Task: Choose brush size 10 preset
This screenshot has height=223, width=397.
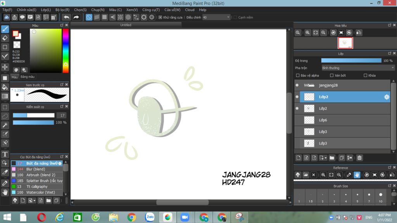Action: click(381, 197)
